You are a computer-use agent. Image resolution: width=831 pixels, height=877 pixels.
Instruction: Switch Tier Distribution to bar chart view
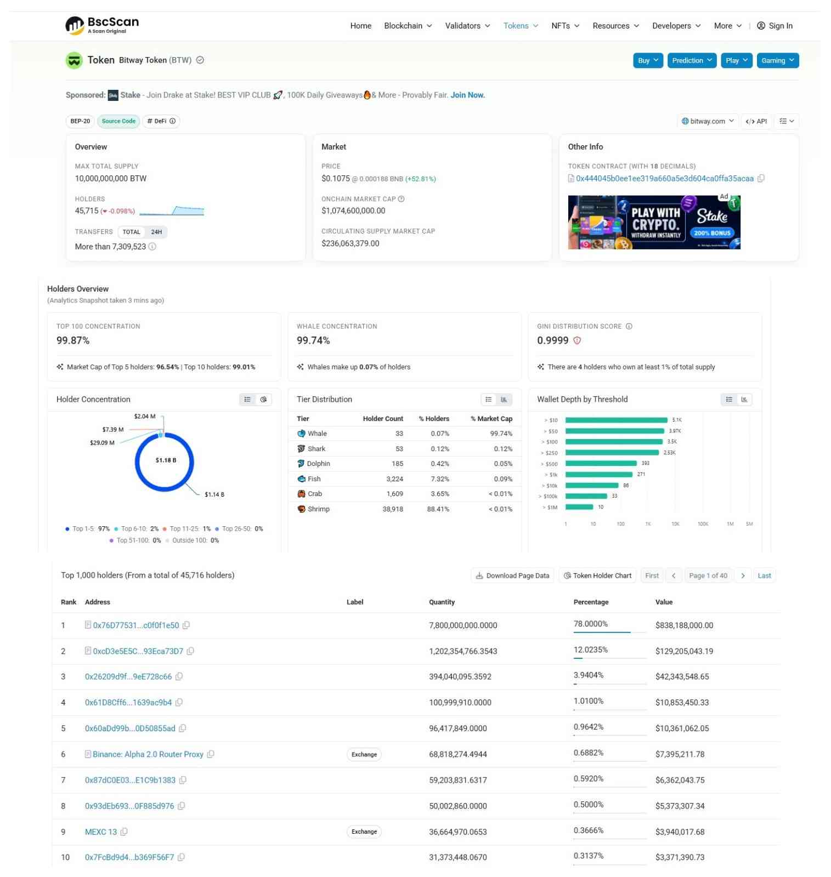pyautogui.click(x=504, y=400)
